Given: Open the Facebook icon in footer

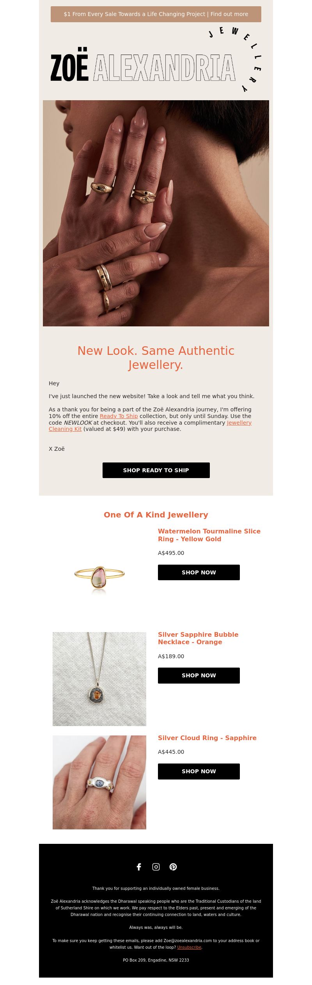Looking at the screenshot, I should (x=139, y=866).
